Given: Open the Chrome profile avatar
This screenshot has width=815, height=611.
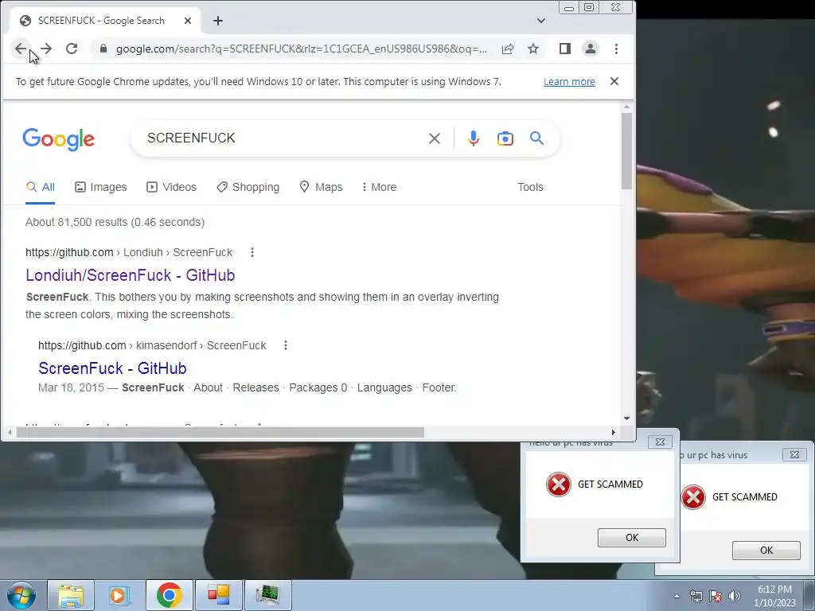Looking at the screenshot, I should [x=591, y=49].
